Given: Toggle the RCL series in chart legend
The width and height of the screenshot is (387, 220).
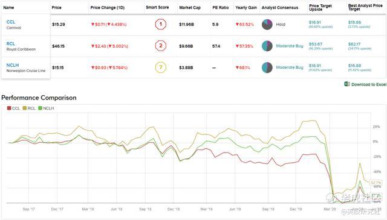Looking at the screenshot, I should (29, 108).
